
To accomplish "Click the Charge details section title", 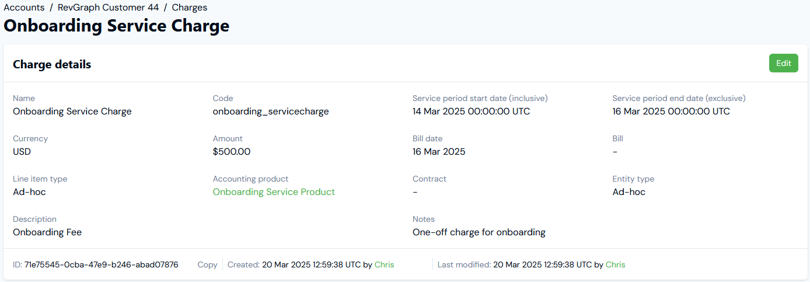I will 52,64.
